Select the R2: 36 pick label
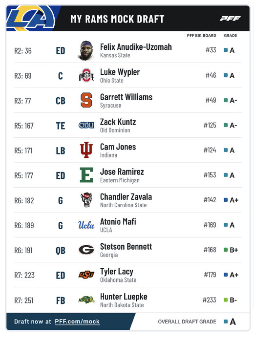The height and width of the screenshot is (342, 254). 23,51
